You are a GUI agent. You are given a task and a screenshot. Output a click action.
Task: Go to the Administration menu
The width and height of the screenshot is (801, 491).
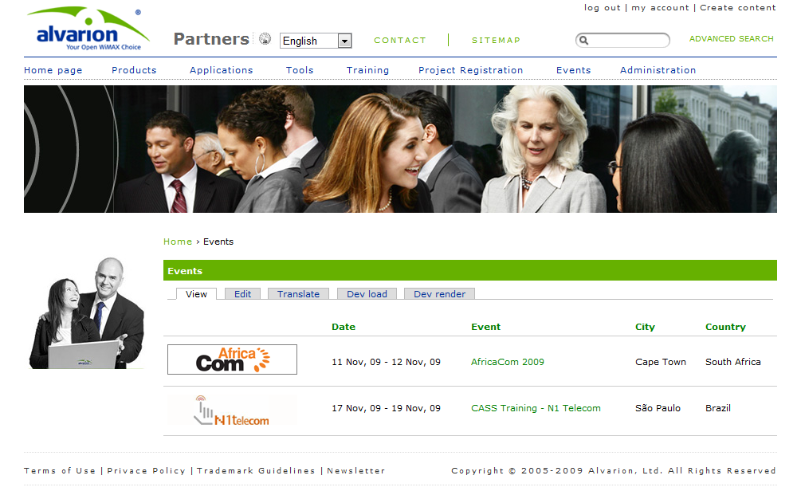point(658,70)
